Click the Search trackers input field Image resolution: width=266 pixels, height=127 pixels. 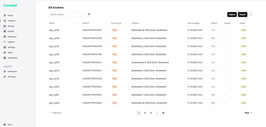(66, 15)
